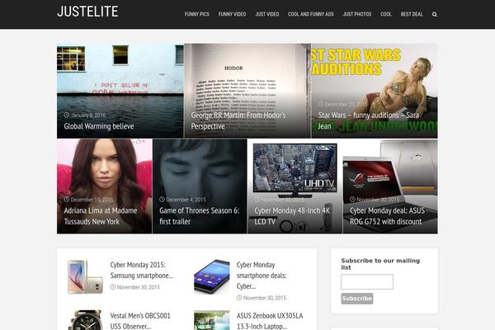This screenshot has width=495, height=330.
Task: Go to the Just Video section
Action: [267, 14]
